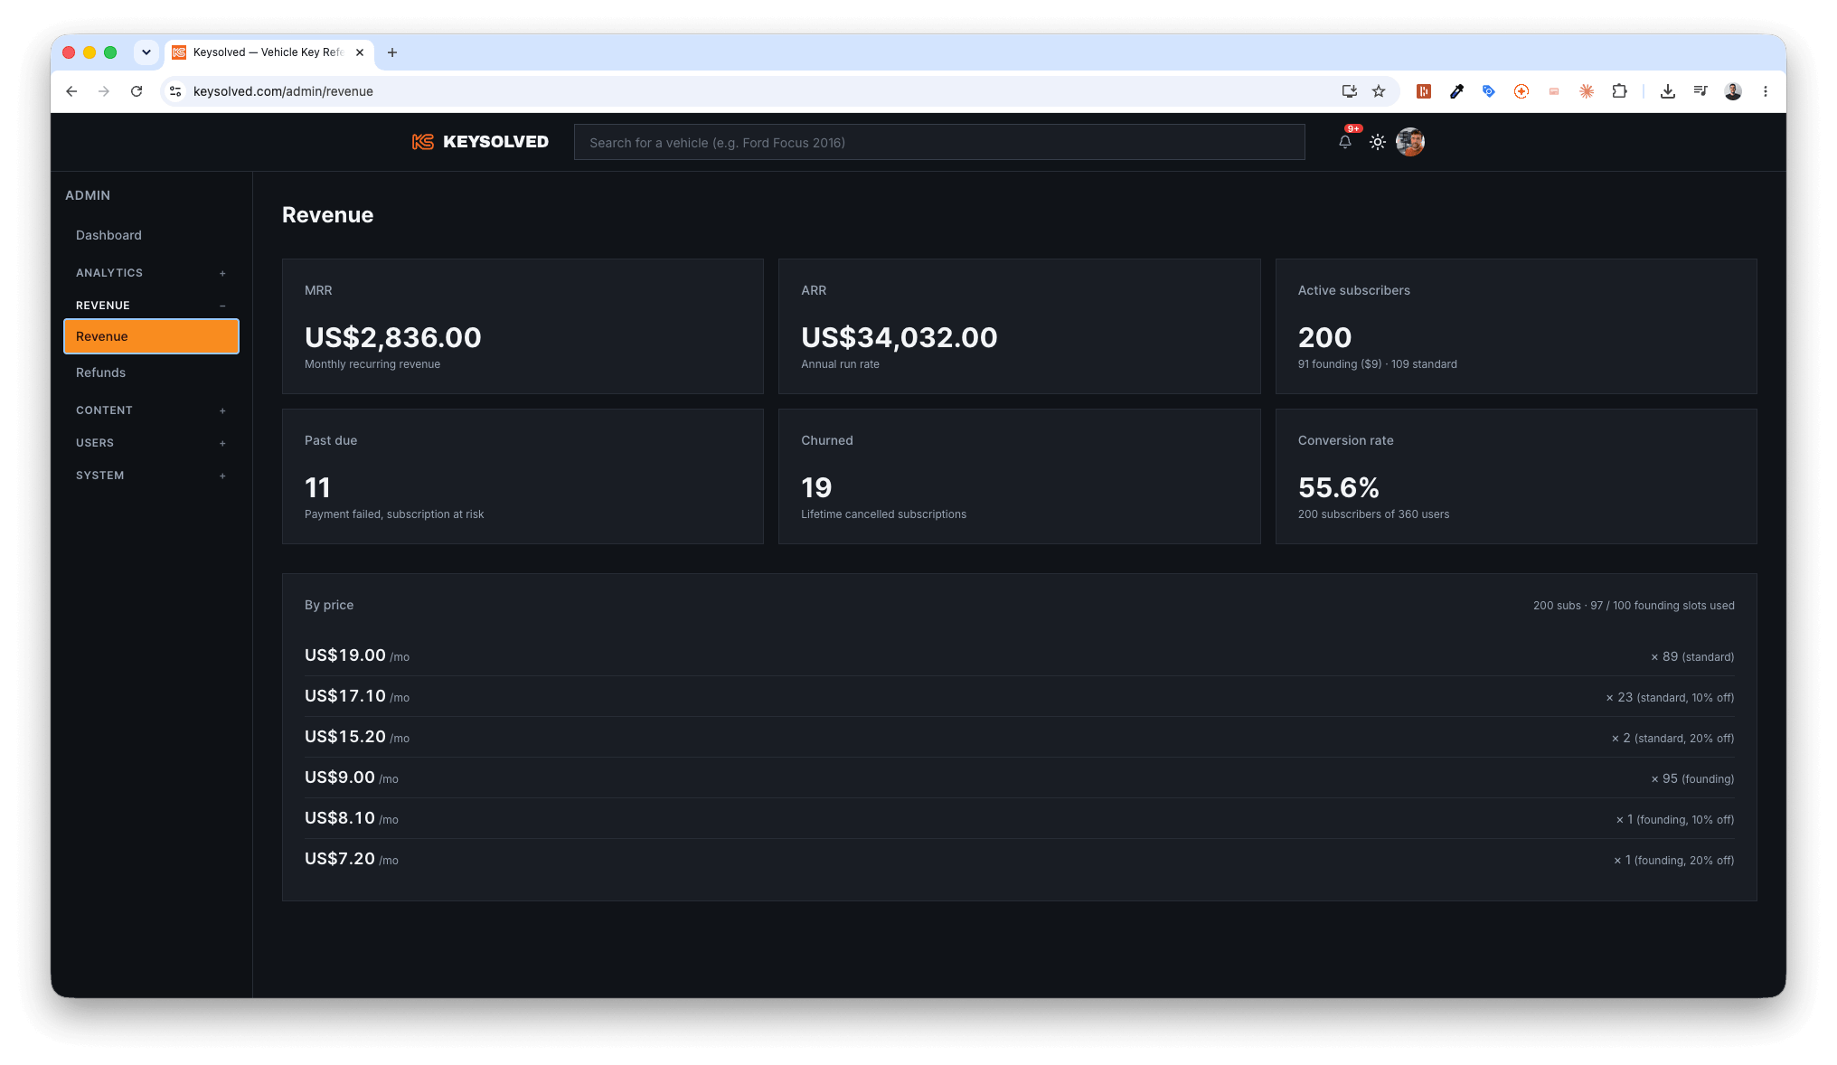Expand the ANALYTICS sidebar section

coord(151,273)
